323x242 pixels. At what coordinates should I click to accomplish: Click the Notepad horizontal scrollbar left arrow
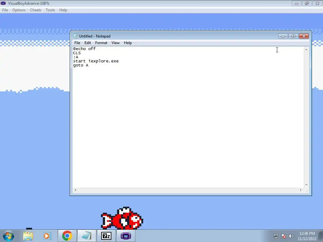[x=75, y=190]
